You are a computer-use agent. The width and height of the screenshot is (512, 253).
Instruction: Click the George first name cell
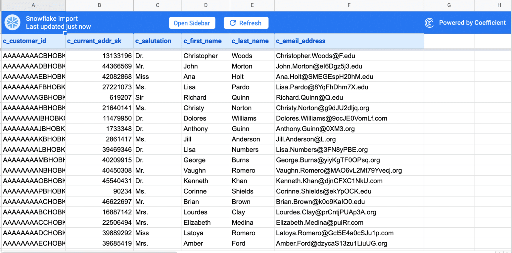206,160
